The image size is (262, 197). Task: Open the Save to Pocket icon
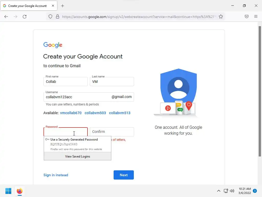246,16
